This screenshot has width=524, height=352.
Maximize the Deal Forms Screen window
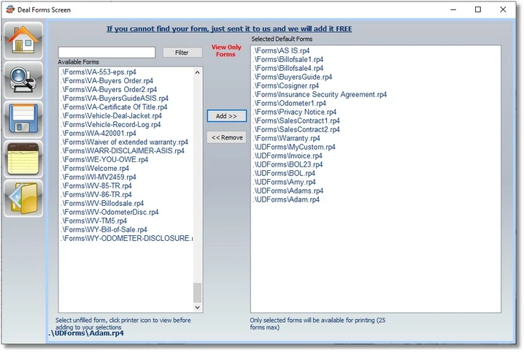point(478,9)
